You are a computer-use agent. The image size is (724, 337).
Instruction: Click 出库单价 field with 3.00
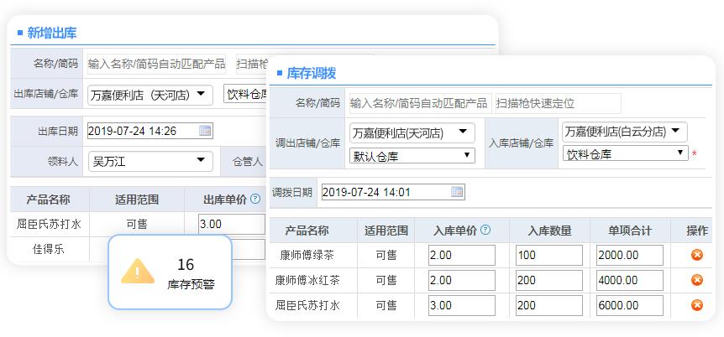tap(232, 224)
